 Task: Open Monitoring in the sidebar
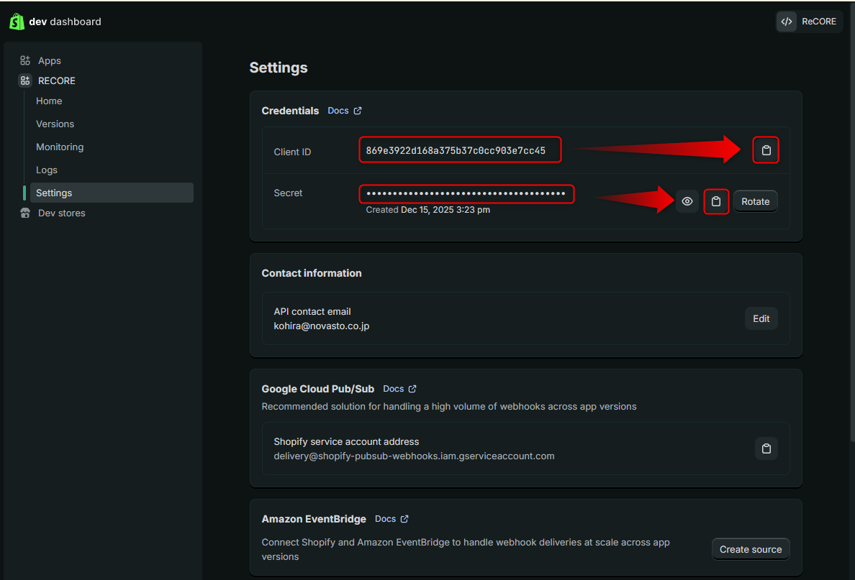[x=60, y=147]
